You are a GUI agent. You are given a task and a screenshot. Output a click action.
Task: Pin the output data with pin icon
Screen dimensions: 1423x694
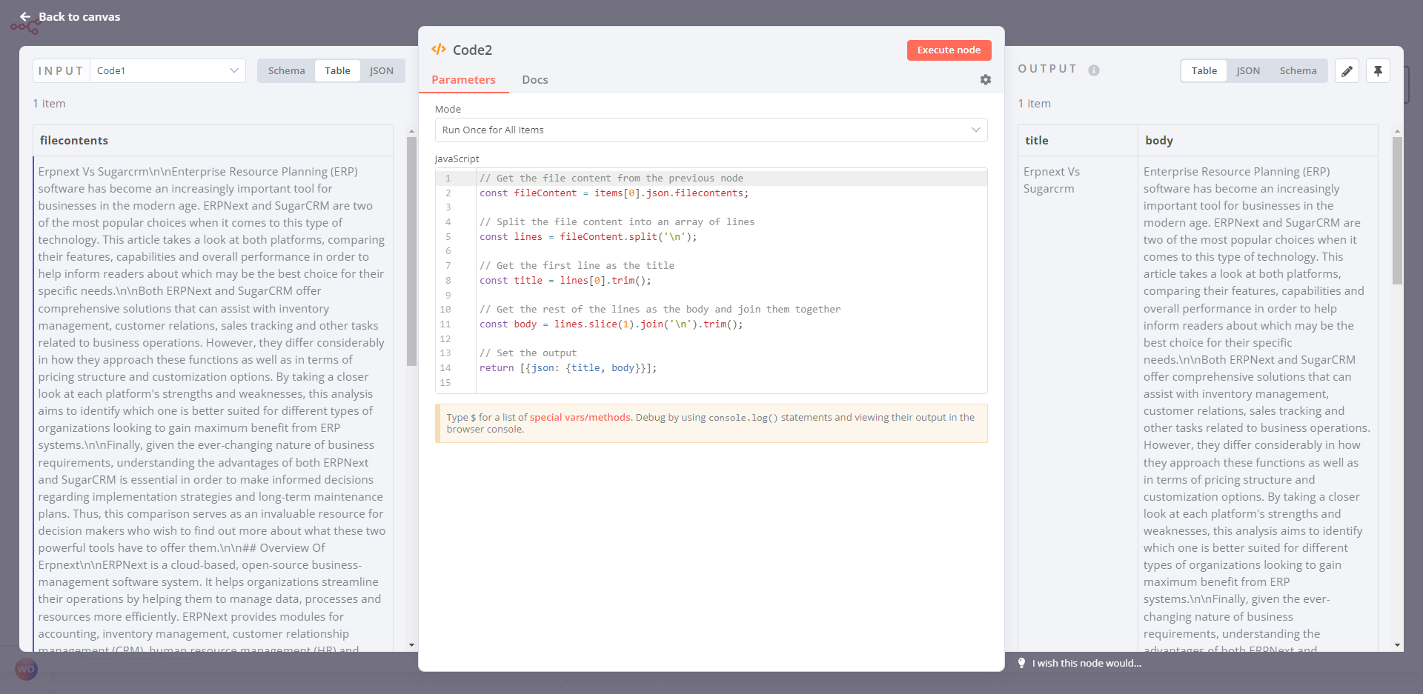click(1378, 71)
